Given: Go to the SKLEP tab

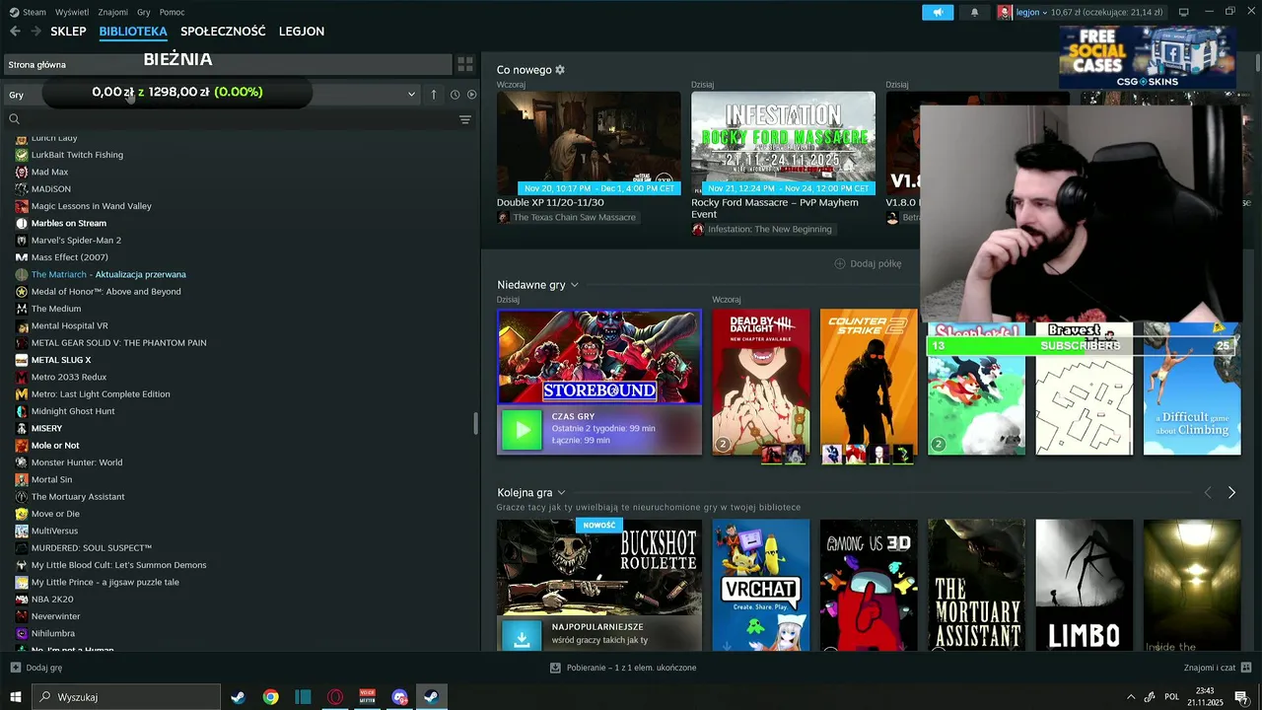Looking at the screenshot, I should point(68,32).
